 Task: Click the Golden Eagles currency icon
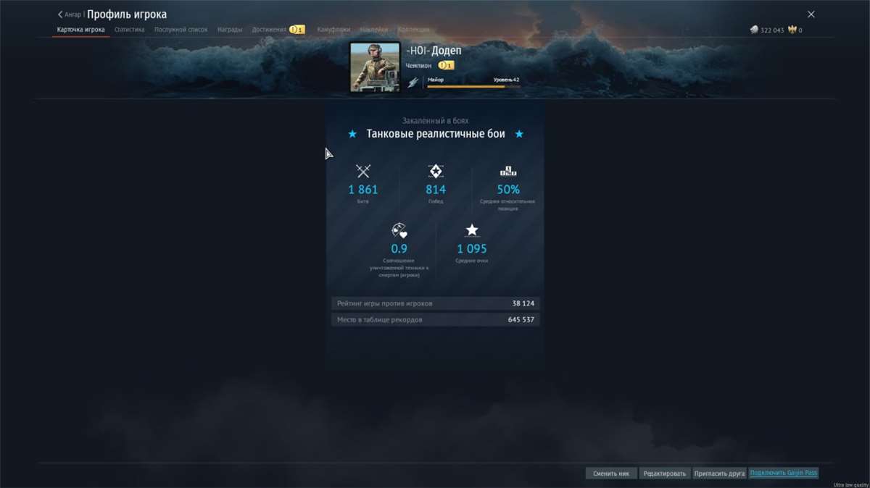(x=792, y=30)
